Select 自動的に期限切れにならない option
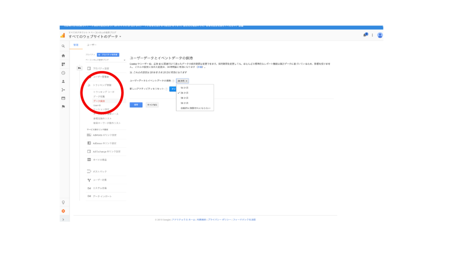450x253 pixels. (x=195, y=108)
